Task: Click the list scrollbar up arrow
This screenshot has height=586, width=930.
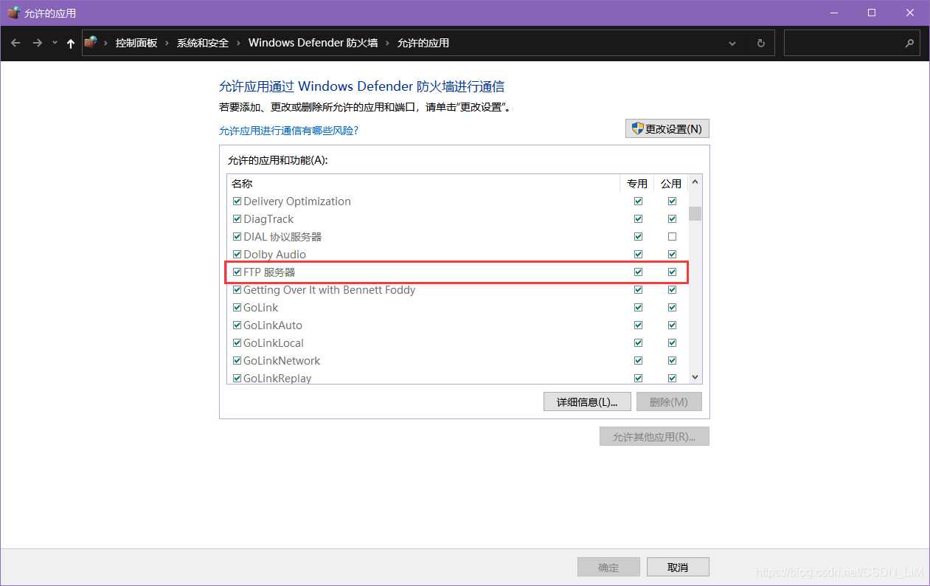Action: coord(695,182)
